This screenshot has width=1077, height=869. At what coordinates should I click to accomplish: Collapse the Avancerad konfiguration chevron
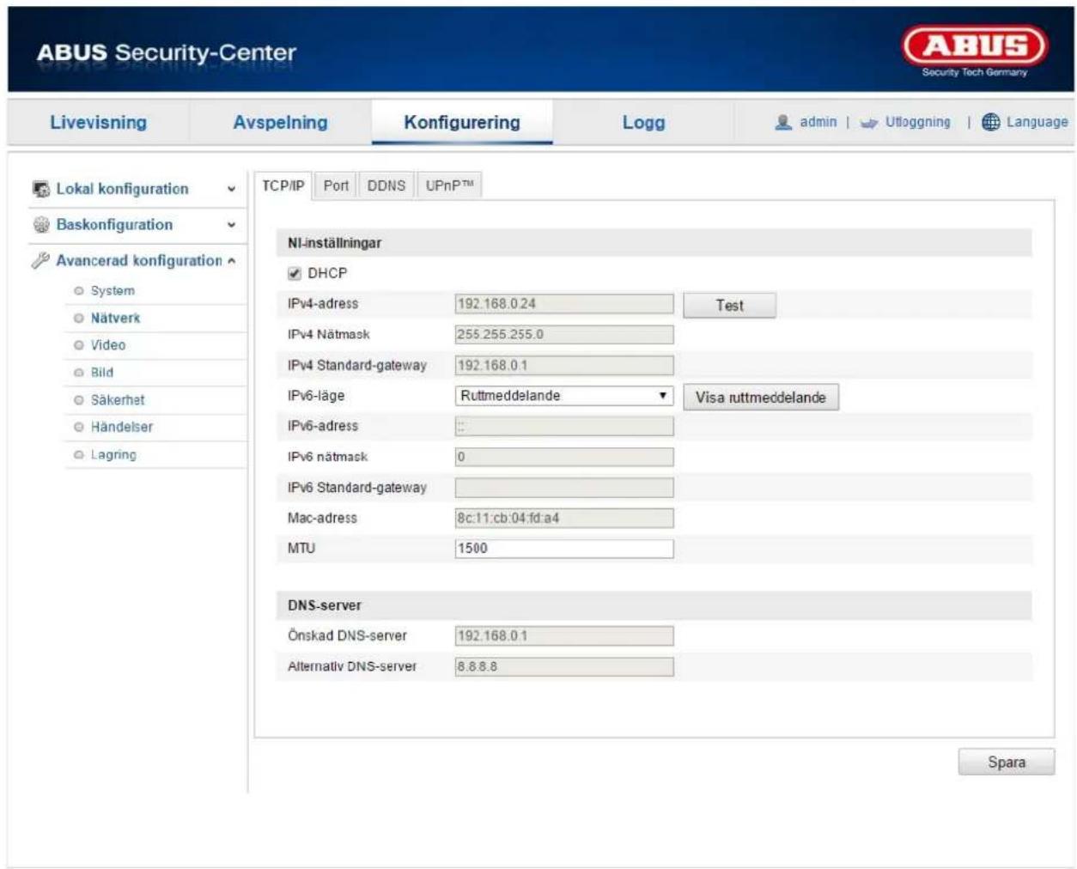tap(231, 260)
